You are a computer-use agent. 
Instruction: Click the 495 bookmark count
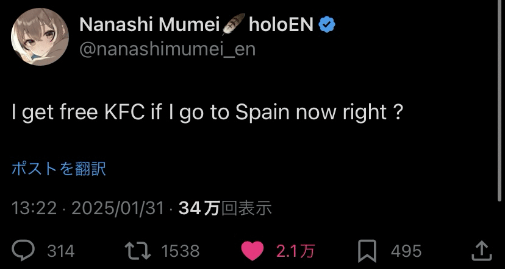point(406,251)
